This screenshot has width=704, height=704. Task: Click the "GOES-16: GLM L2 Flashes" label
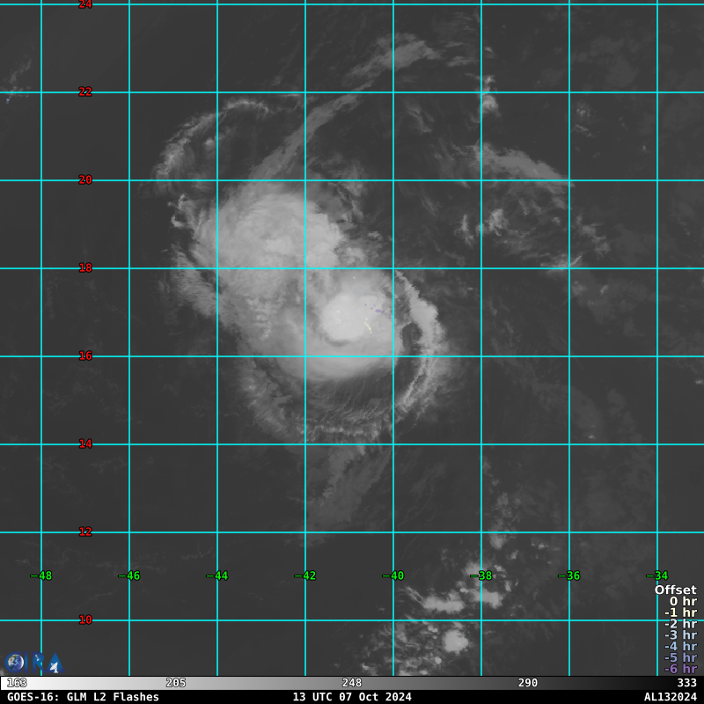click(x=83, y=697)
